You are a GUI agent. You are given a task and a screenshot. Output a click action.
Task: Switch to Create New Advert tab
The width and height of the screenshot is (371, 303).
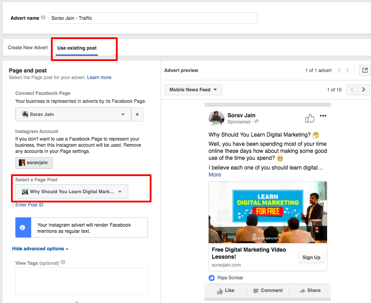coord(28,47)
